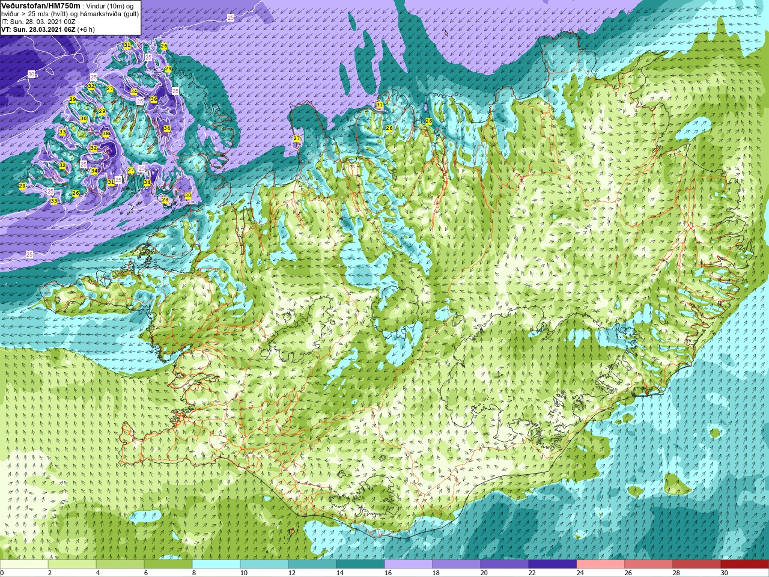Click the '18' tick on the legend scale
The image size is (769, 577).
[436, 573]
